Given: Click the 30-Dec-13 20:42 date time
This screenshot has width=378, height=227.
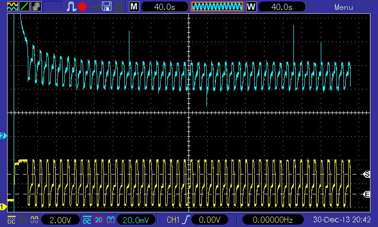Looking at the screenshot, I should [342, 219].
